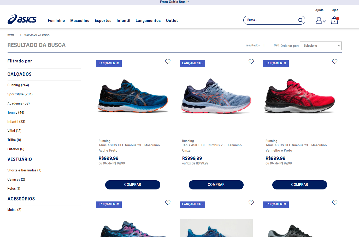
Task: Filter by Futebol (5)
Action: tap(16, 149)
